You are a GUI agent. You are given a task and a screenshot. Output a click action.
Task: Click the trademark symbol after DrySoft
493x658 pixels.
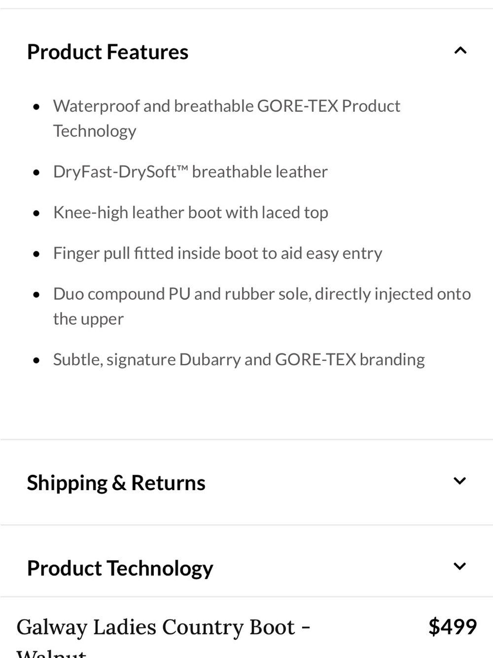(182, 169)
